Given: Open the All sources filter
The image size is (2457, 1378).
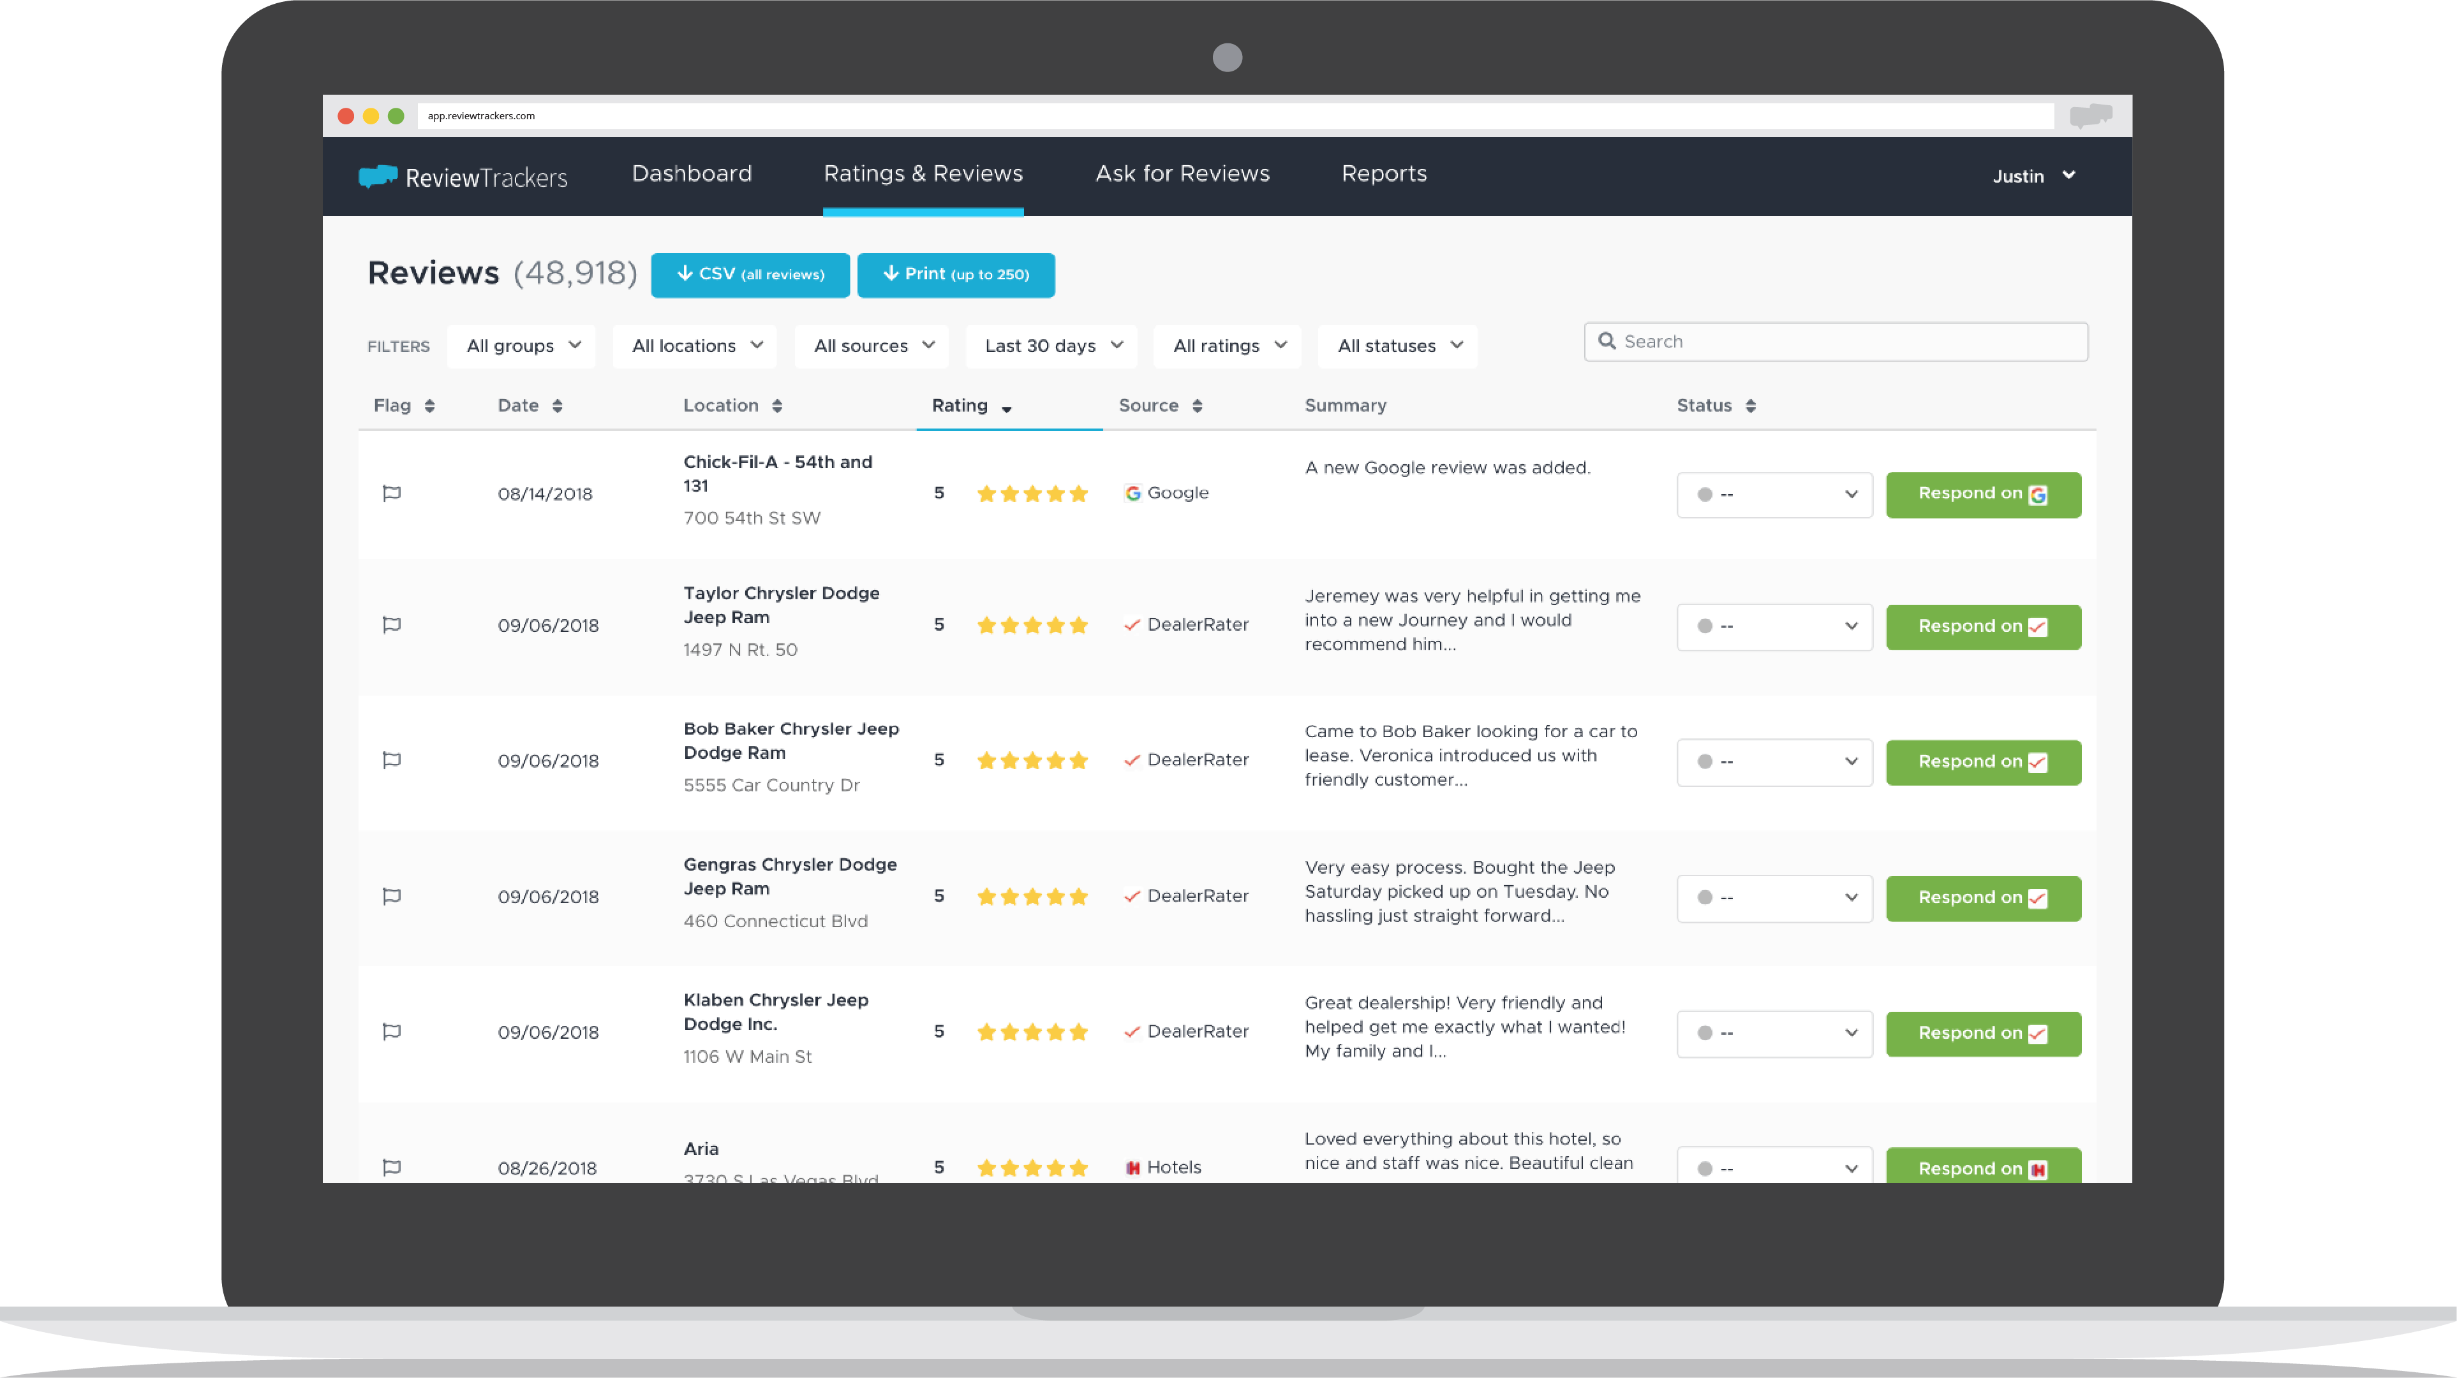Looking at the screenshot, I should tap(872, 346).
